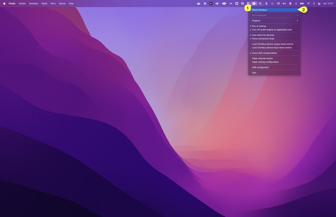The width and height of the screenshot is (336, 217).
Task: Click the sound volume icon in the menu bar
Action: pyautogui.click(x=284, y=3)
